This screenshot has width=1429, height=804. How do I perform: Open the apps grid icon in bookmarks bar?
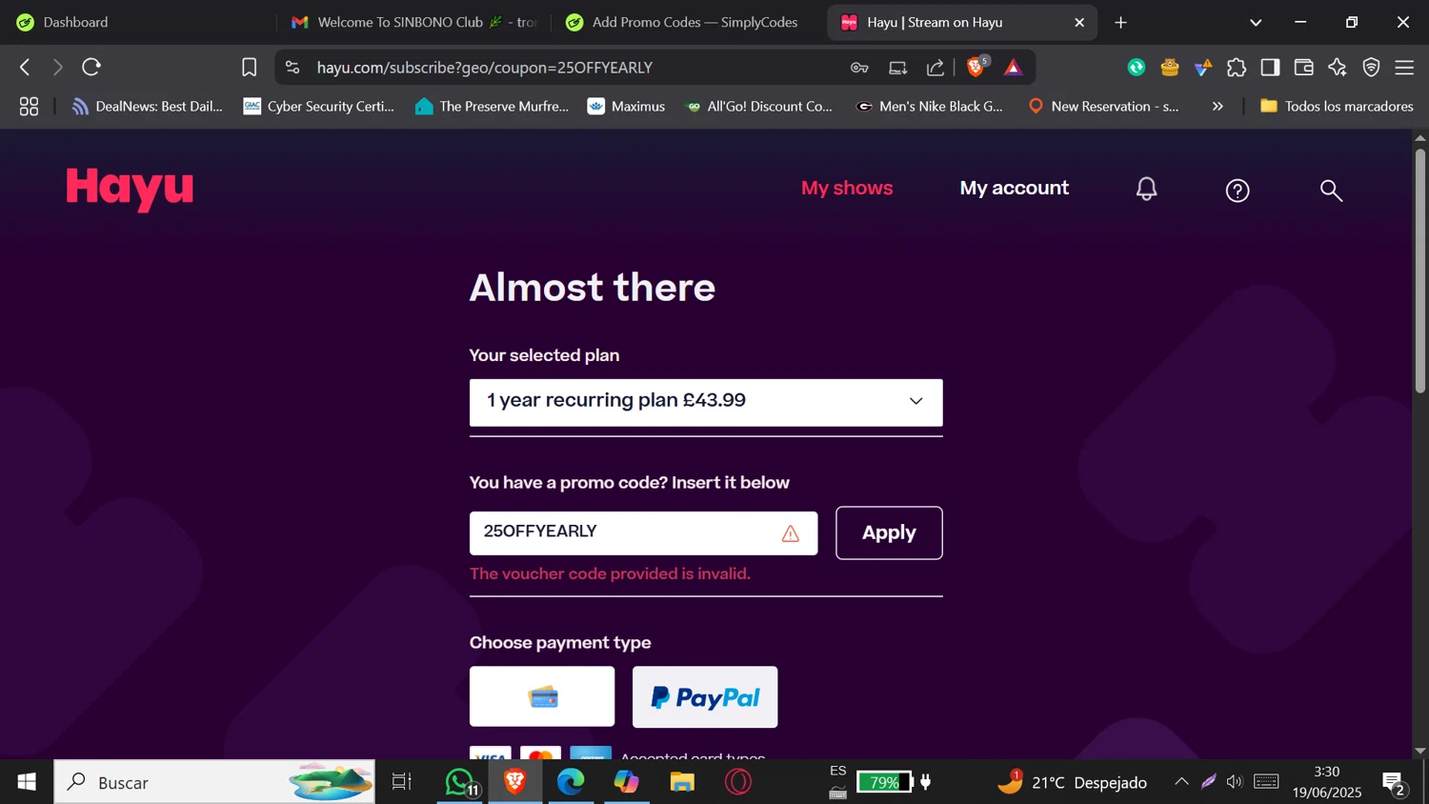pos(29,106)
